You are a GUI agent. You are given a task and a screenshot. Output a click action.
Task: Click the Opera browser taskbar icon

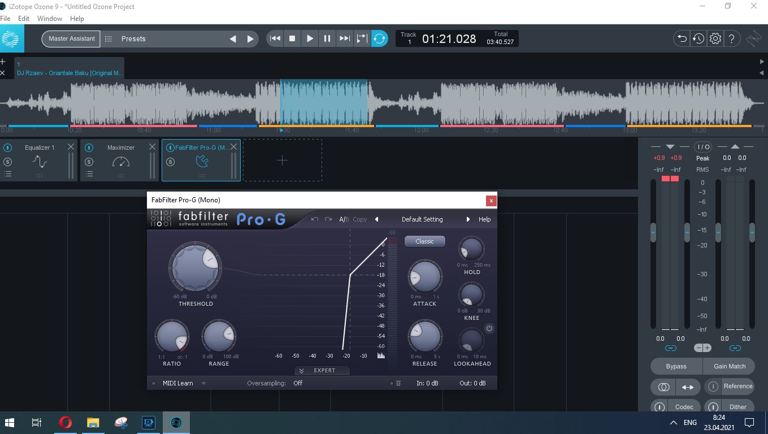66,422
